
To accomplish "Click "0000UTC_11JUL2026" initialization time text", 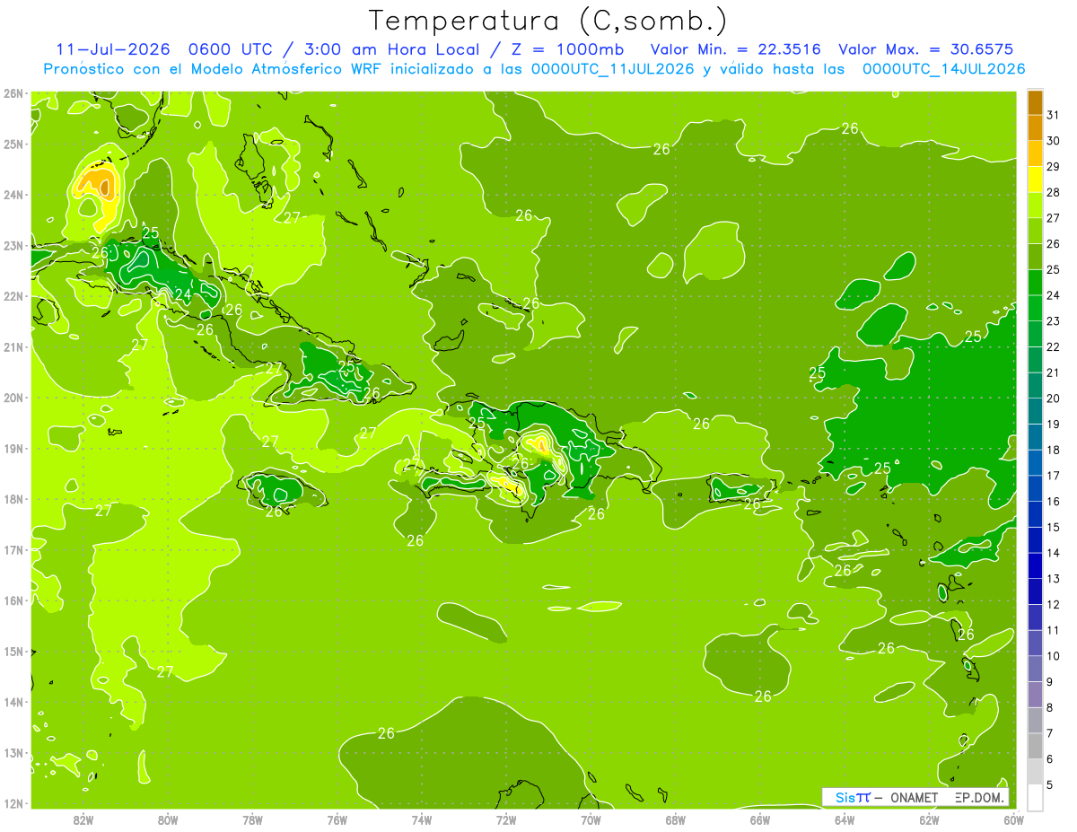I will [612, 68].
